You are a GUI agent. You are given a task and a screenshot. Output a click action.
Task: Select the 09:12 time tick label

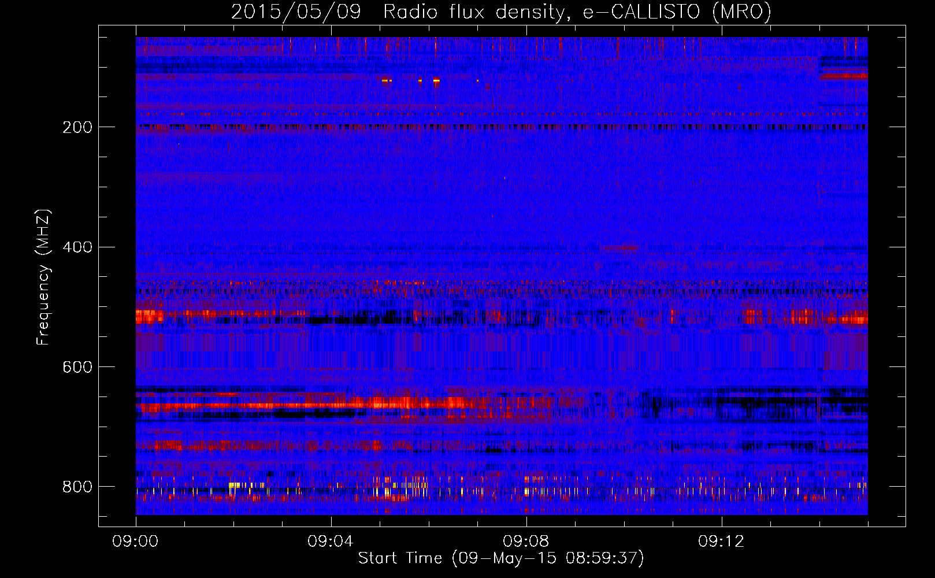click(x=721, y=542)
